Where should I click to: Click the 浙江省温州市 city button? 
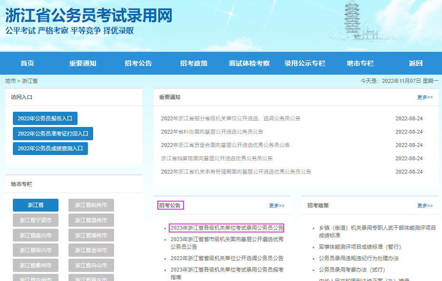click(x=91, y=220)
